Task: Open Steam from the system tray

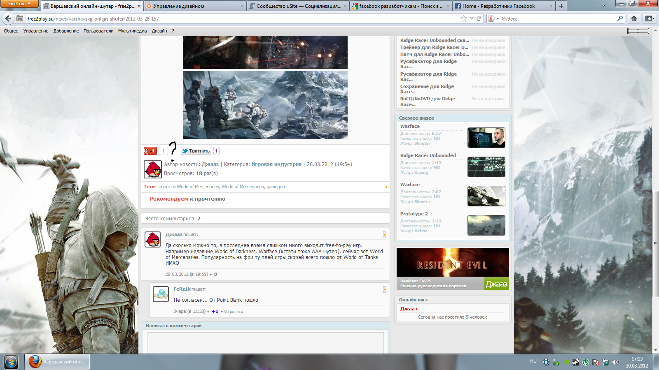Action: click(576, 362)
